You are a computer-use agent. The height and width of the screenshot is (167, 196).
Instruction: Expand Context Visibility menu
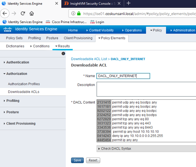pos(100,30)
